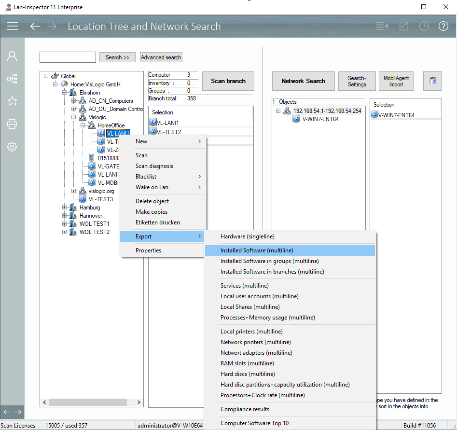The image size is (457, 430).
Task: Open the hamburger main menu
Action: [x=13, y=26]
